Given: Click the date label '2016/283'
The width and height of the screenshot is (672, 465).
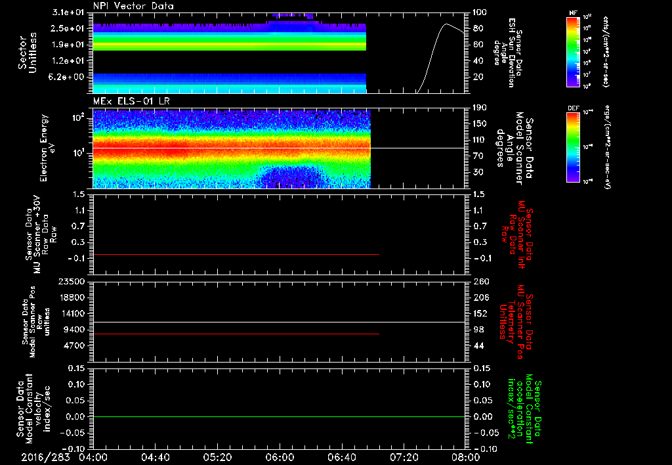Looking at the screenshot, I should click(x=45, y=457).
